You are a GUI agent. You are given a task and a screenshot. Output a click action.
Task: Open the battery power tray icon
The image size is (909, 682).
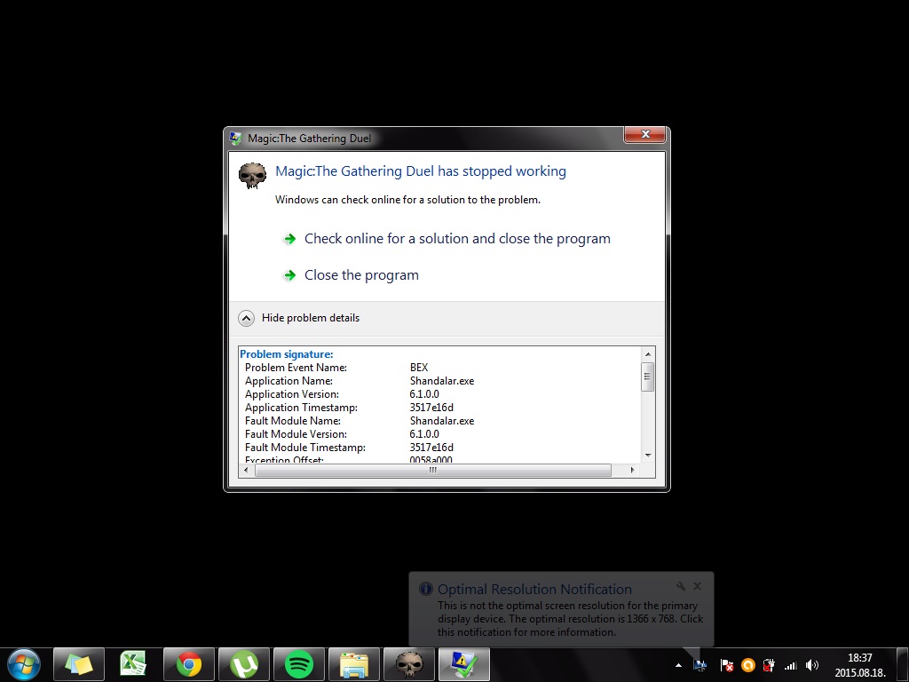(x=769, y=665)
